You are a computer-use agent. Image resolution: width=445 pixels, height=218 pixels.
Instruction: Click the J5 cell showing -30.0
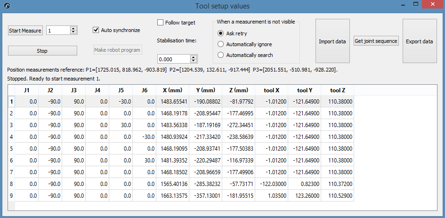pyautogui.click(x=121, y=101)
